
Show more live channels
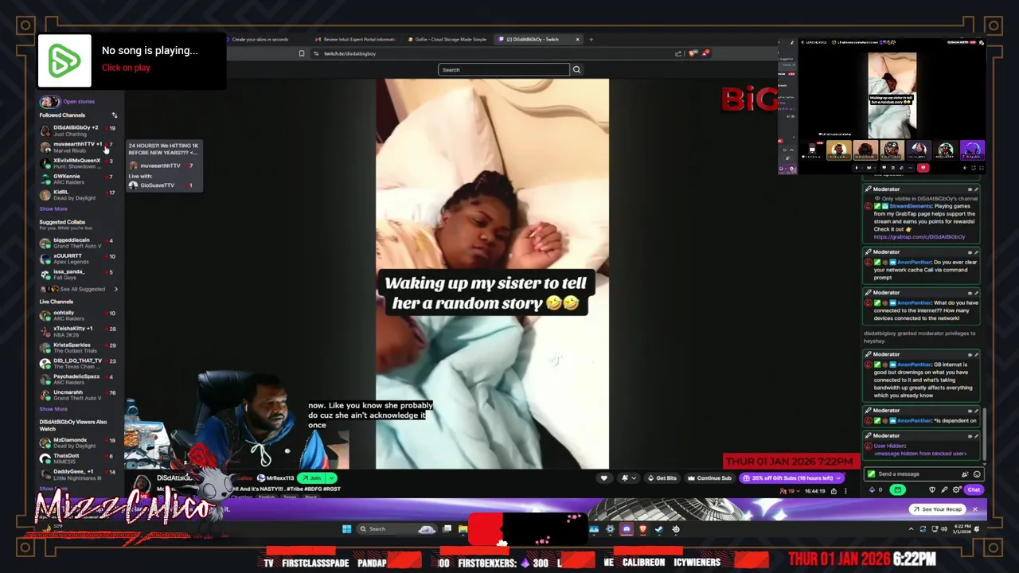(x=53, y=409)
